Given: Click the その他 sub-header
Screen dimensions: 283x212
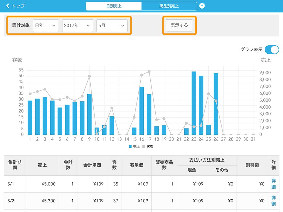Looking at the screenshot, I should (x=222, y=170).
